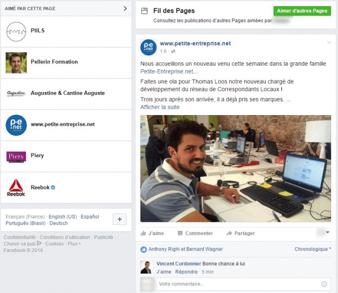Click the Fil des Pages feed icon
Screen dimensions: 338x293
pyautogui.click(x=144, y=11)
